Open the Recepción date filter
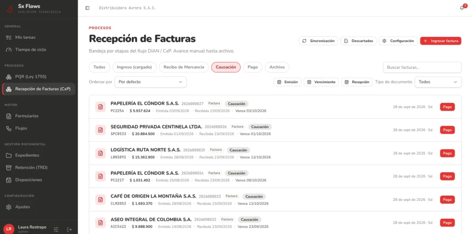Image resolution: width=472 pixels, height=234 pixels. pos(357,82)
